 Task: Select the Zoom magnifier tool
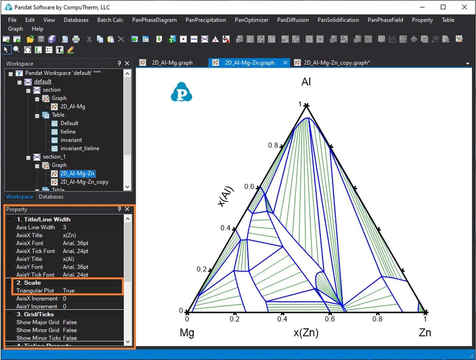16,50
